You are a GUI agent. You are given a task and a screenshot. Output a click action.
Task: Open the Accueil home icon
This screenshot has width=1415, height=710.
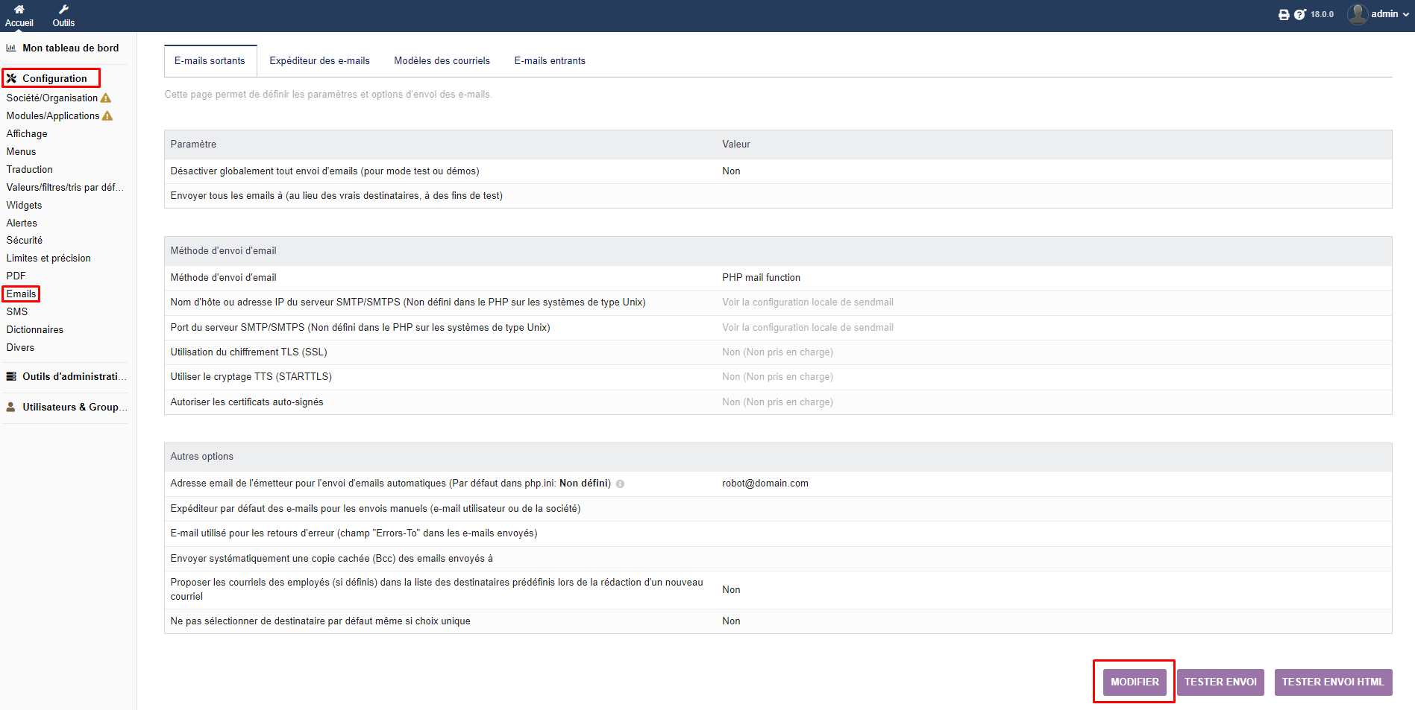click(19, 10)
